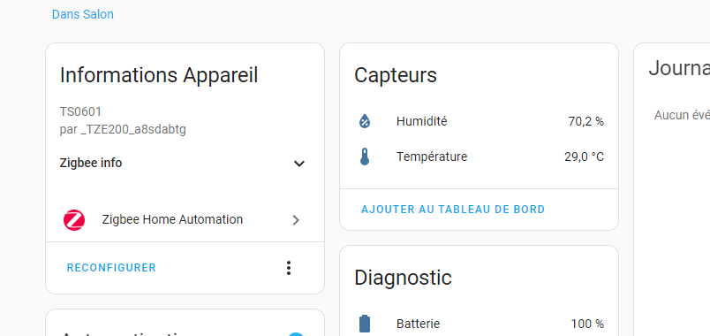Click the Journal card heading
This screenshot has height=336, width=710.
679,69
